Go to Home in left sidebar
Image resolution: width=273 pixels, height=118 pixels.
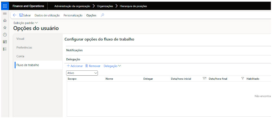point(5,20)
